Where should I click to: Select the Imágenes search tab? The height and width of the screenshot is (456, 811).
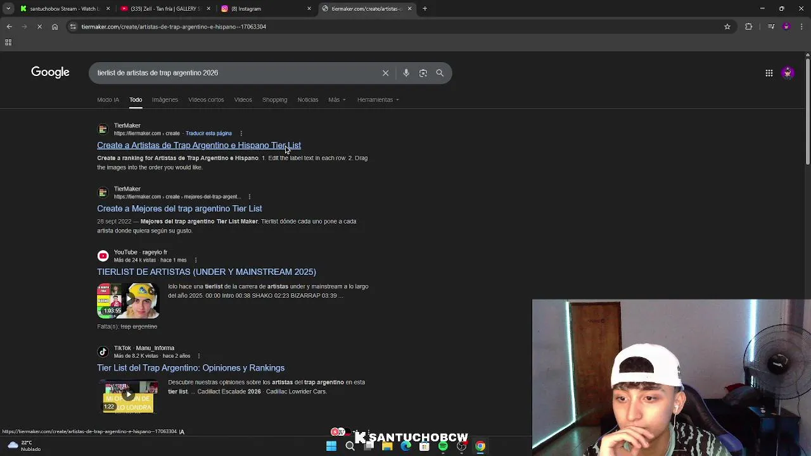(165, 99)
